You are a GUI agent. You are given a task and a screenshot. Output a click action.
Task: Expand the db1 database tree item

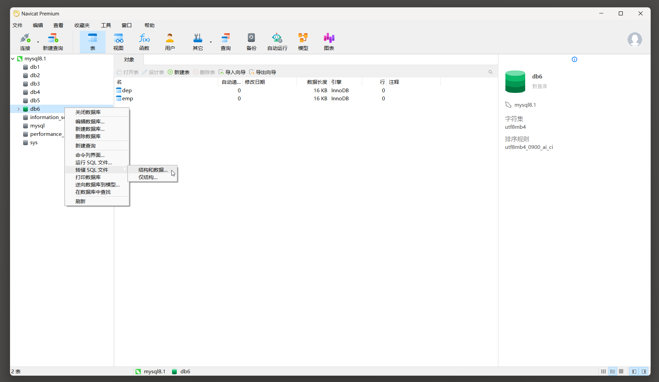point(35,67)
